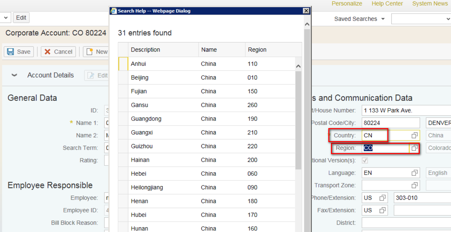
Task: Select the Anhui row selector
Action: 123,64
